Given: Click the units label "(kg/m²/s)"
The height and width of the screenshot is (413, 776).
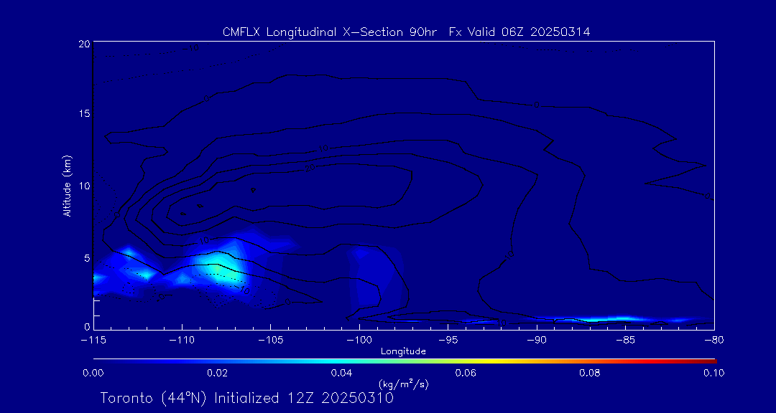Looking at the screenshot, I should point(403,384).
